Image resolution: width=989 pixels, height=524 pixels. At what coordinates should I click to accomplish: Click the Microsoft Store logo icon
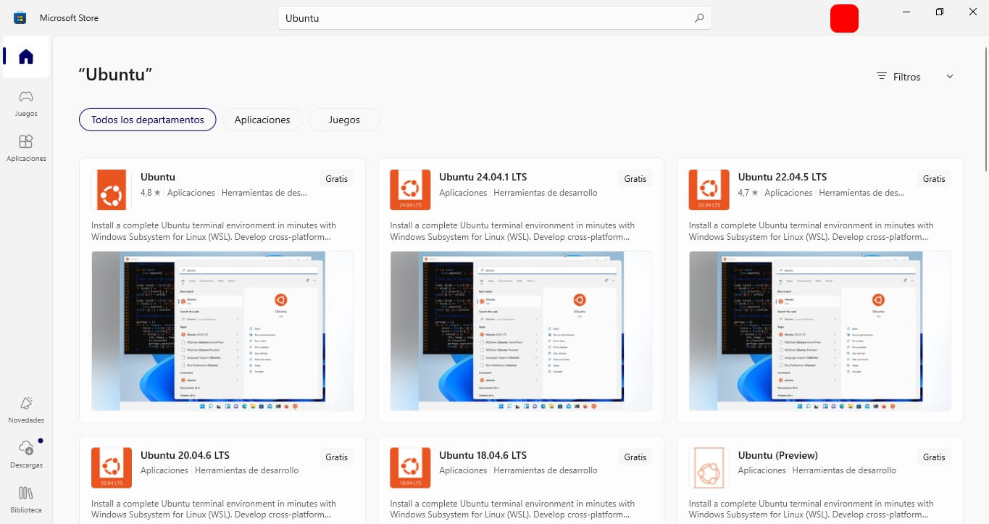[x=20, y=18]
